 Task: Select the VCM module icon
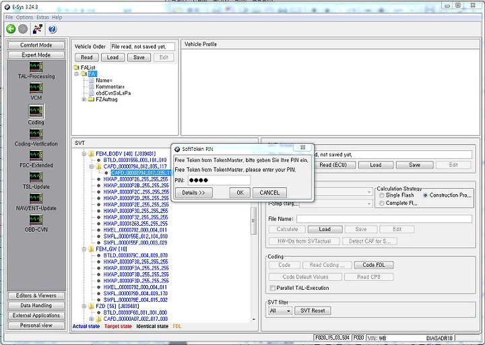[36, 89]
